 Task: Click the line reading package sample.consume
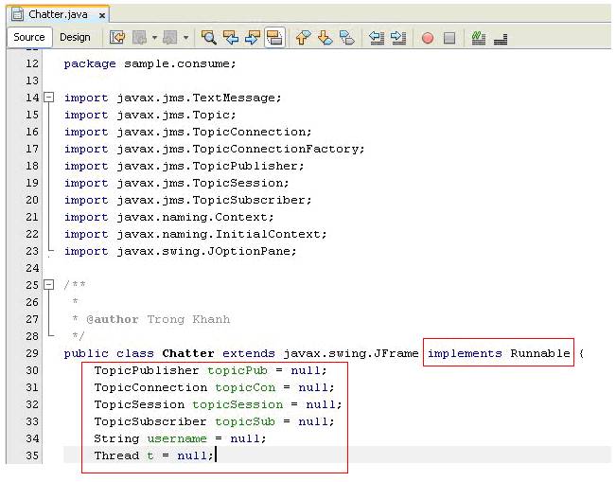pyautogui.click(x=150, y=63)
